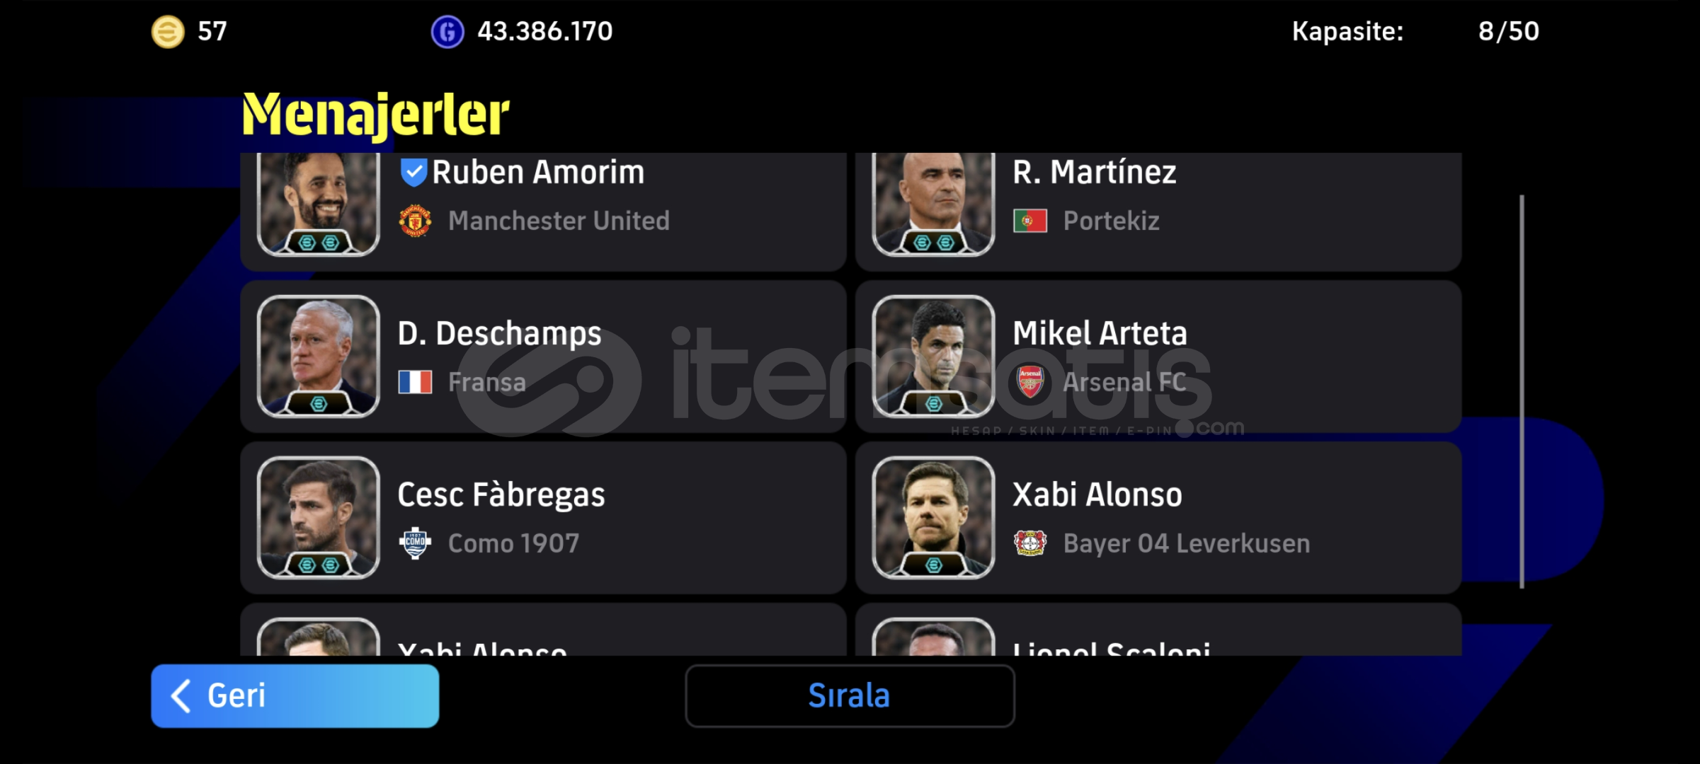The height and width of the screenshot is (764, 1700).
Task: Tap the gold eFootball coin icon
Action: pos(168,32)
